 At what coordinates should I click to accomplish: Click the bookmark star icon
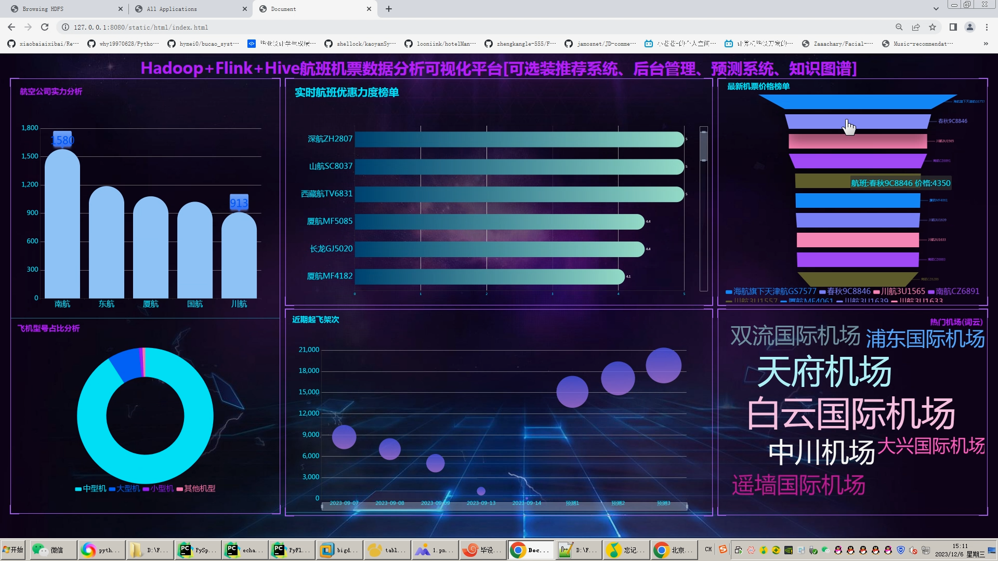coord(933,27)
